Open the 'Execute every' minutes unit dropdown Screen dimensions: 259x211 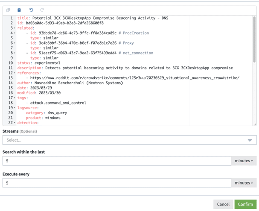tap(244, 183)
